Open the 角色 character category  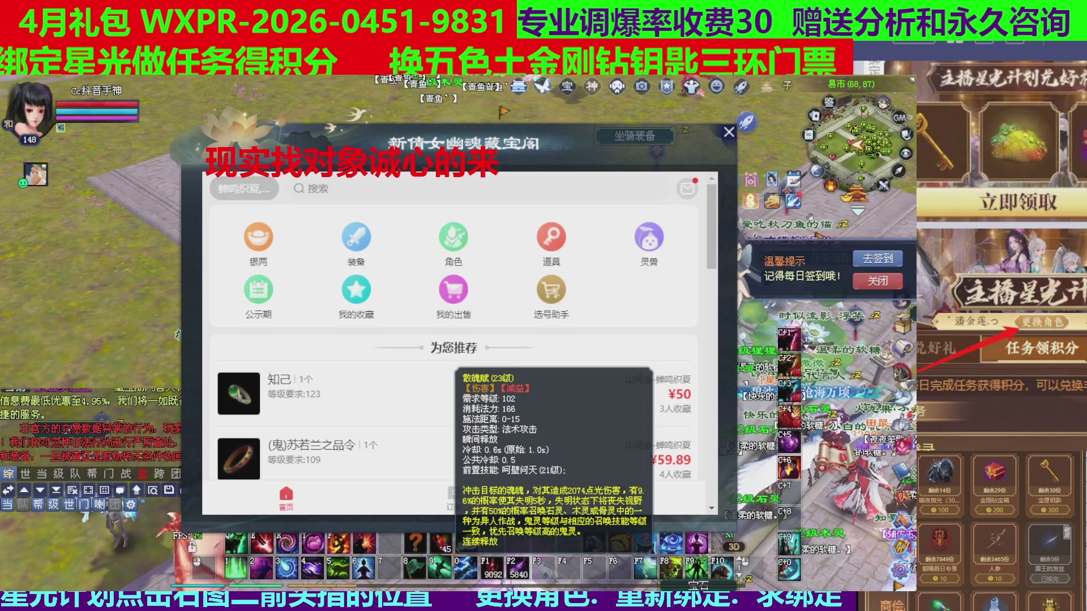tap(453, 244)
